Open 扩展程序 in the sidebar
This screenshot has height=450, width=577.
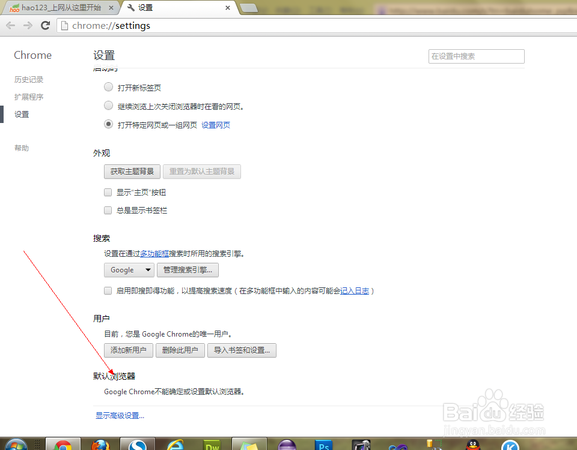[x=28, y=97]
